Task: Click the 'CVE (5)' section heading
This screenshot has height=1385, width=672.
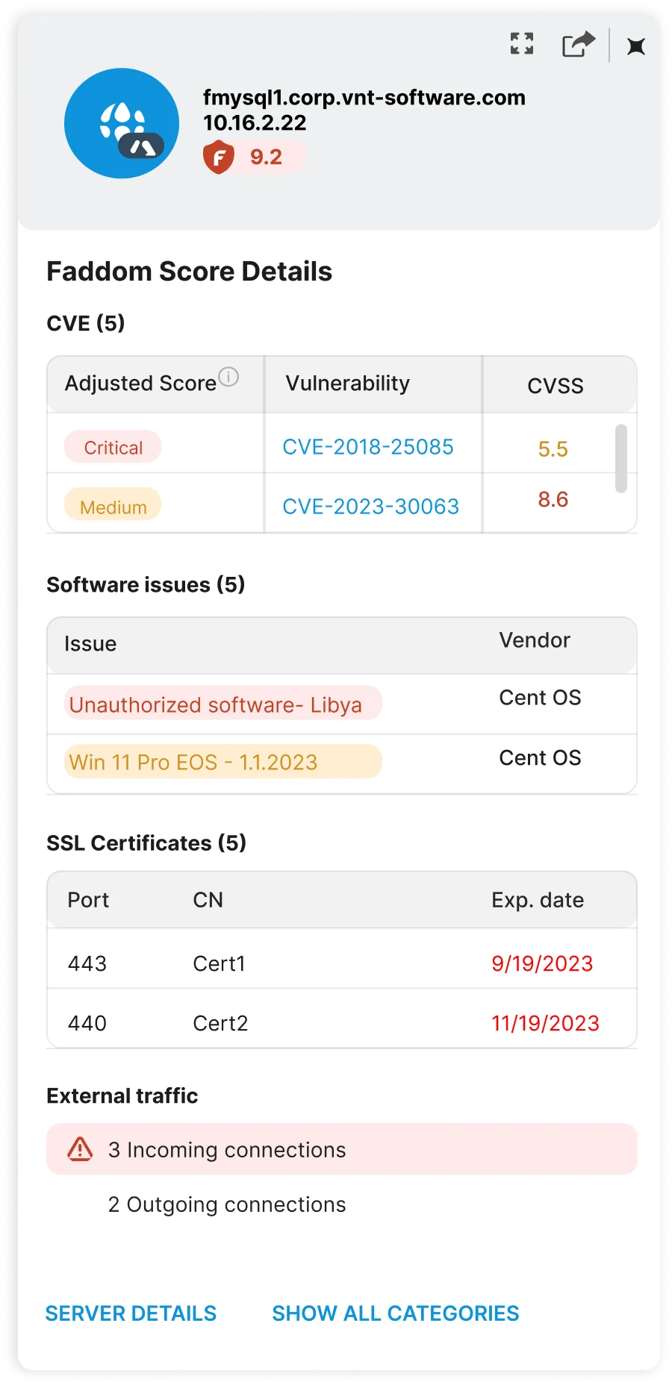Action: [86, 323]
